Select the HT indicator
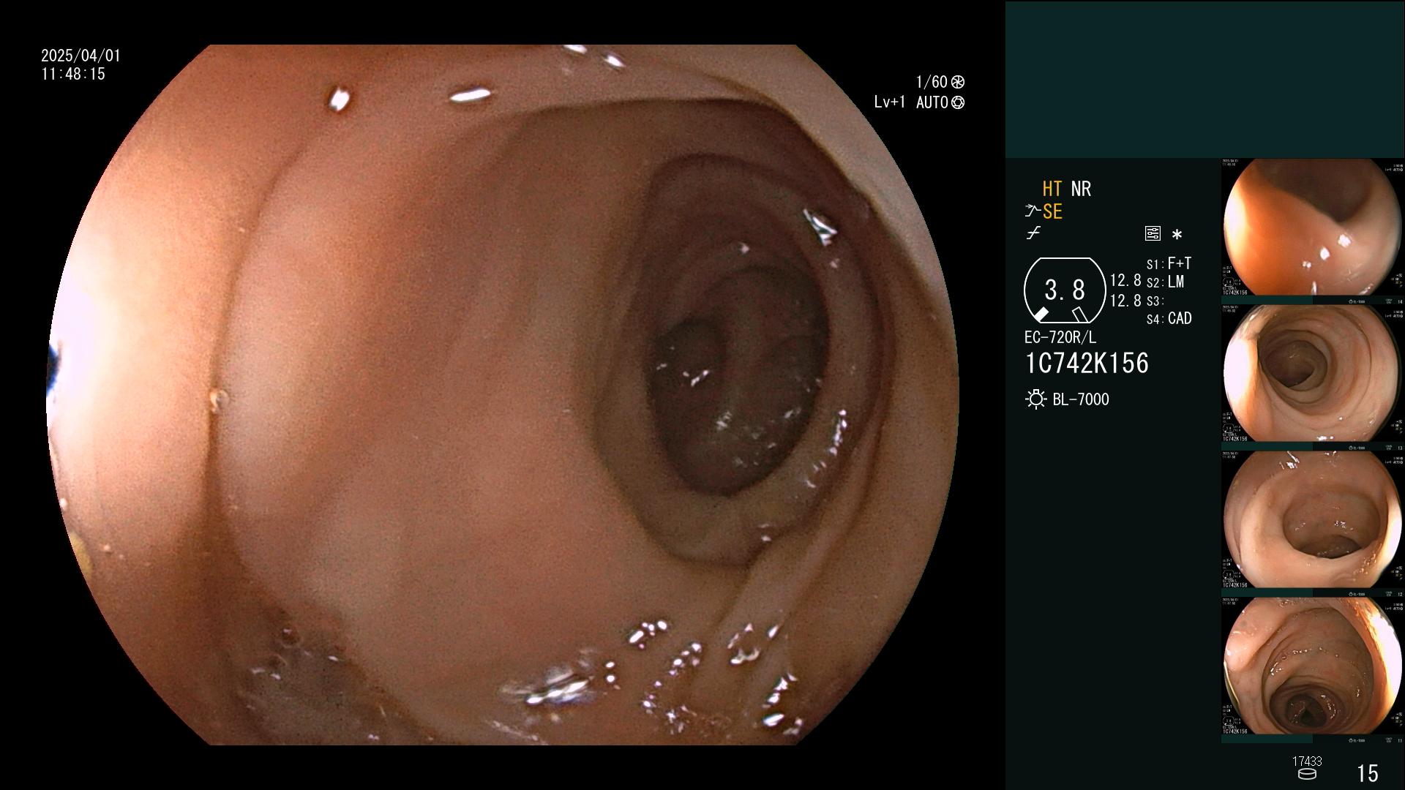Image resolution: width=1405 pixels, height=790 pixels. click(x=1052, y=189)
